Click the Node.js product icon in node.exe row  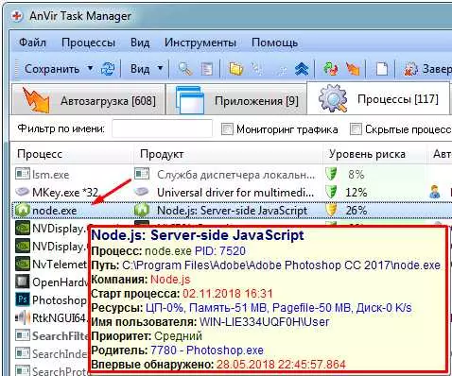142,210
